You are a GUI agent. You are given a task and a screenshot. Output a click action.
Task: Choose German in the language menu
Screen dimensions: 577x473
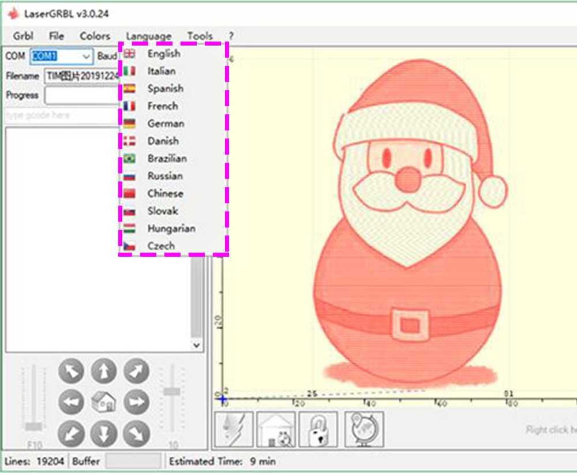click(x=166, y=123)
